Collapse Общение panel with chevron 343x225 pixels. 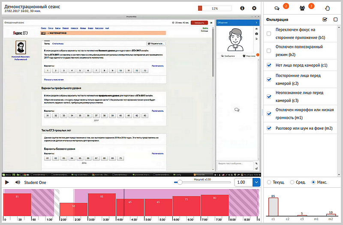click(256, 23)
